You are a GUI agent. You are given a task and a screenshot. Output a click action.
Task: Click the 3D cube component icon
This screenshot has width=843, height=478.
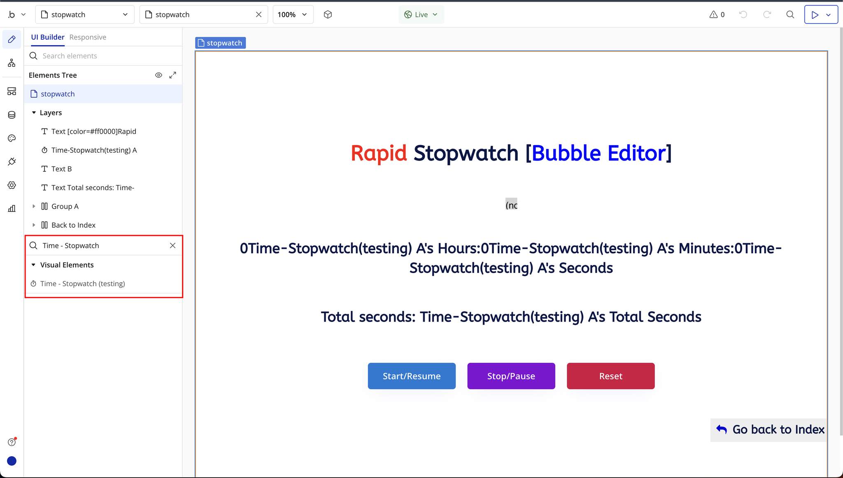coord(328,14)
